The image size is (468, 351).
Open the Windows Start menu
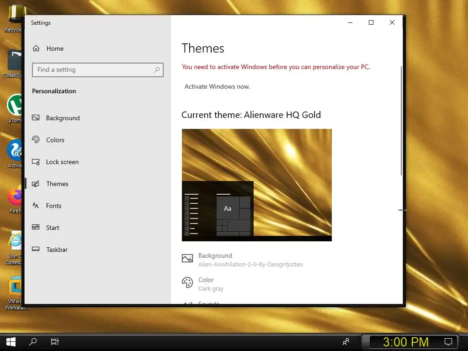pyautogui.click(x=11, y=342)
